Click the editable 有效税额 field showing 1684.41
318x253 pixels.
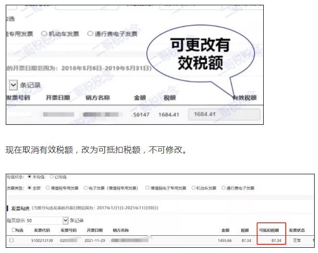point(224,115)
